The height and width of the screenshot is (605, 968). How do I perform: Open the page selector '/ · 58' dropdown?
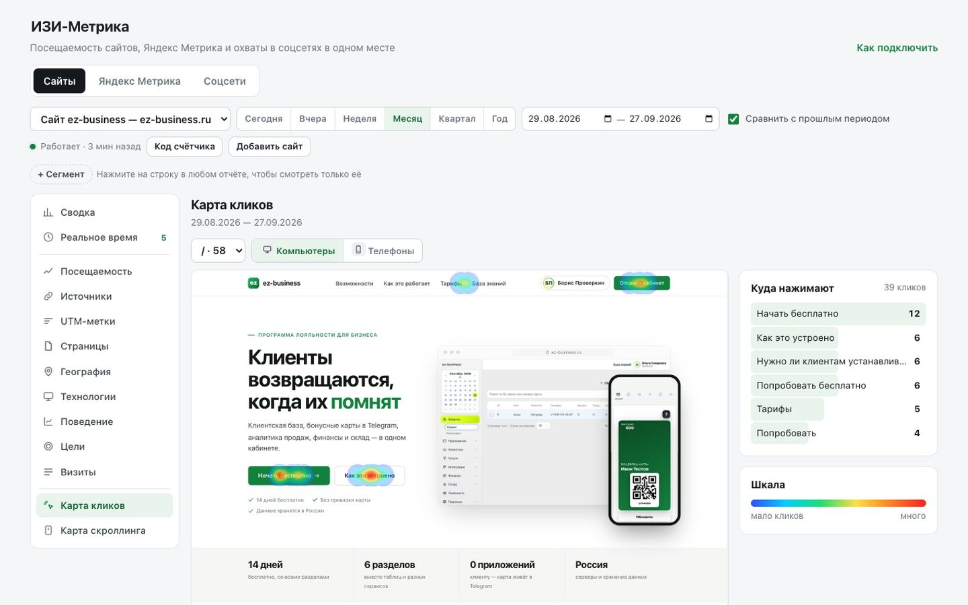pos(218,251)
